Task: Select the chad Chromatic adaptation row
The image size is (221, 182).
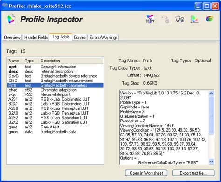Action: (x=55, y=90)
